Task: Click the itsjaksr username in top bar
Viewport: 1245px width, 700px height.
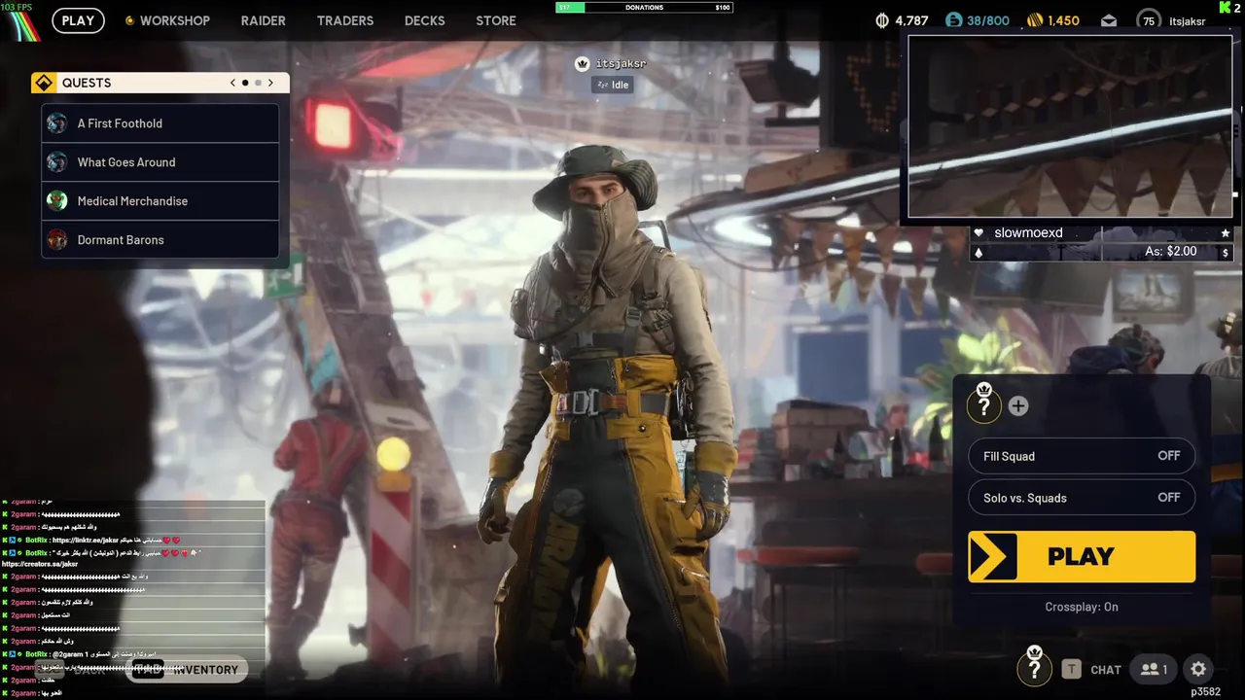Action: tap(1187, 21)
